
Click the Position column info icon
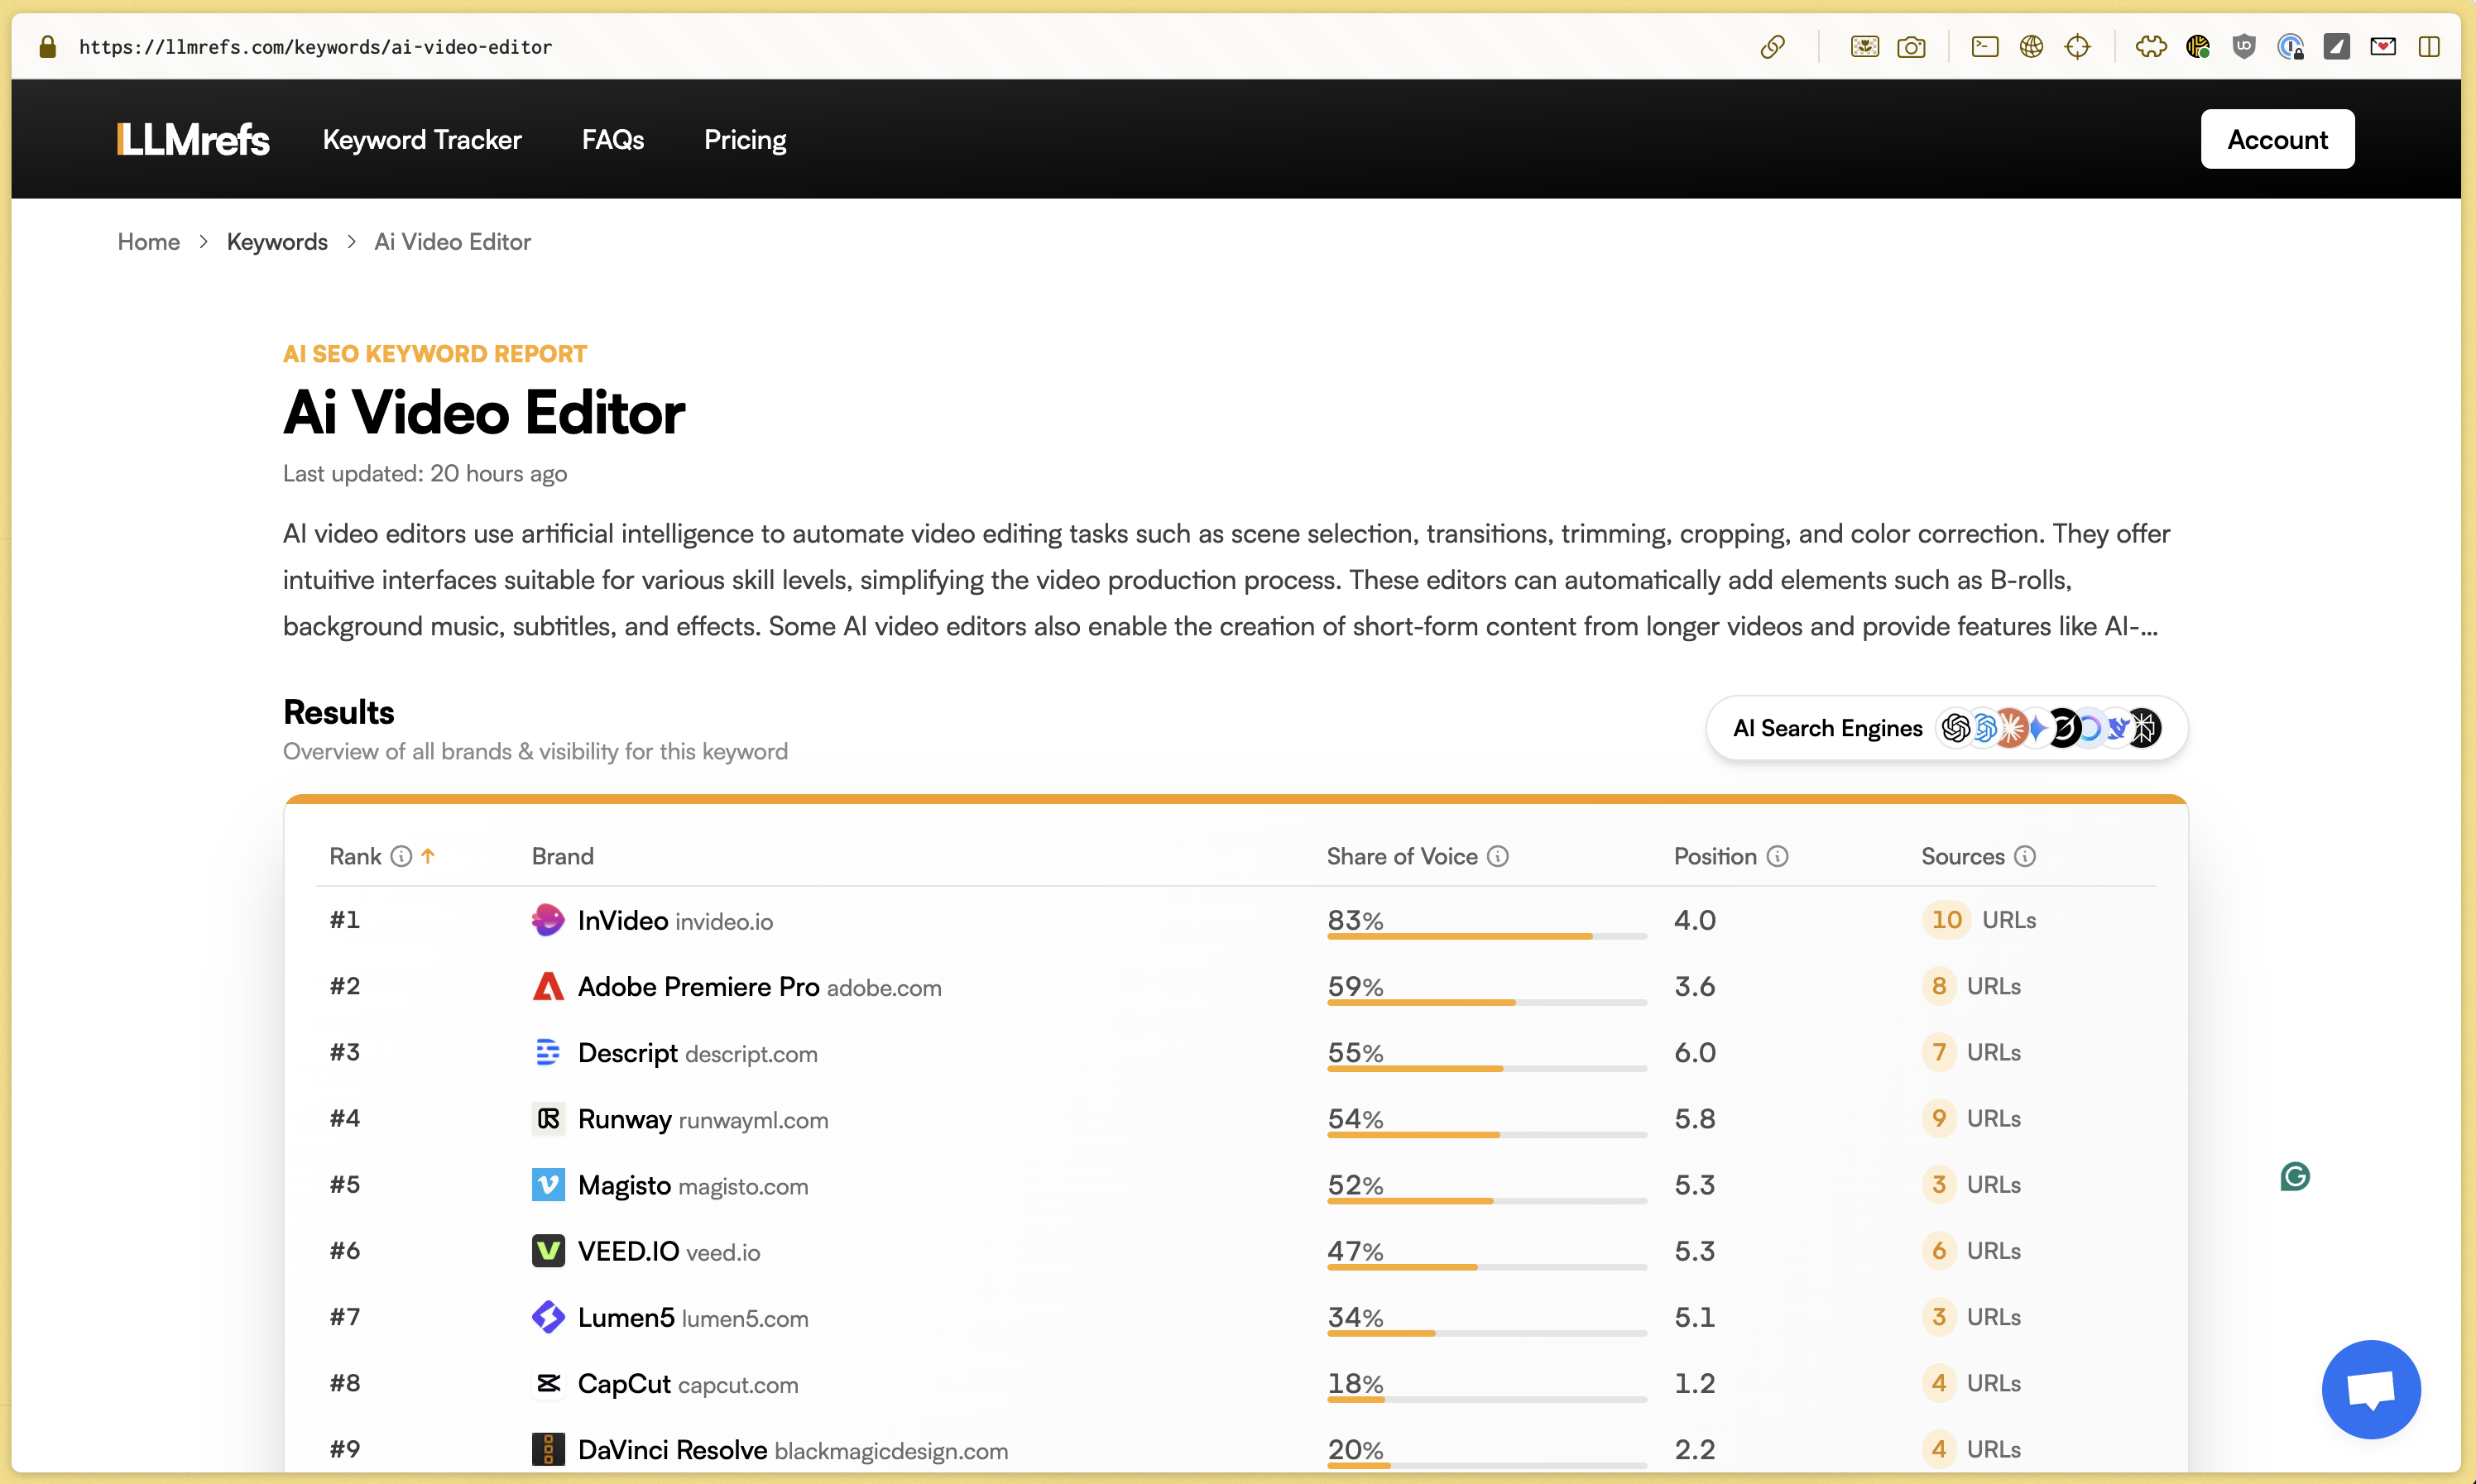pyautogui.click(x=1778, y=856)
